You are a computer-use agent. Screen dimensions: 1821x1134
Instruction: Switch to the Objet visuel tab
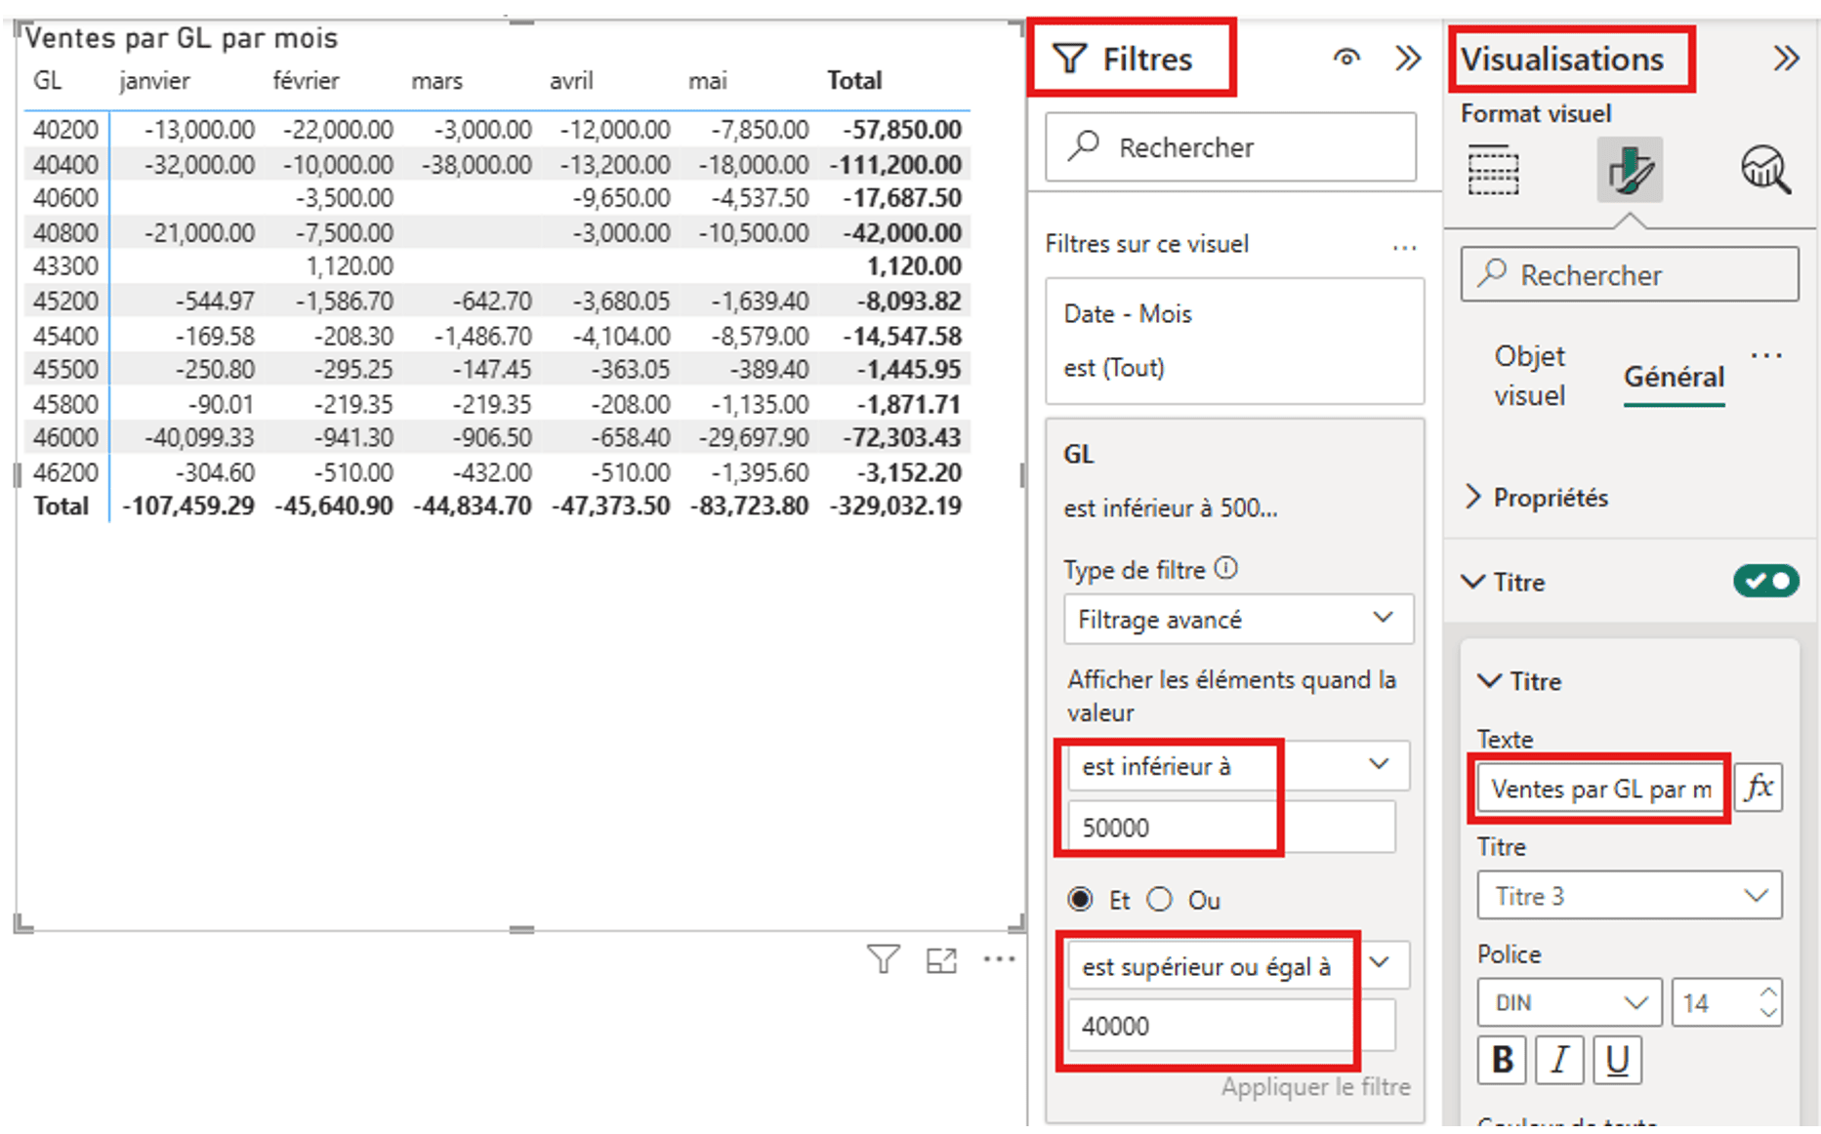[1529, 376]
